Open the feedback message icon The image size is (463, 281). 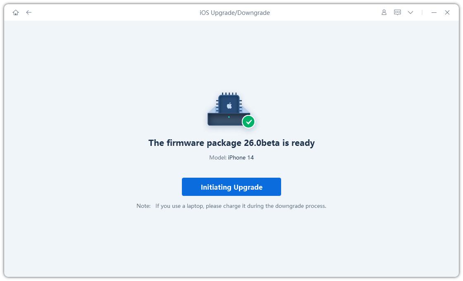tap(397, 12)
